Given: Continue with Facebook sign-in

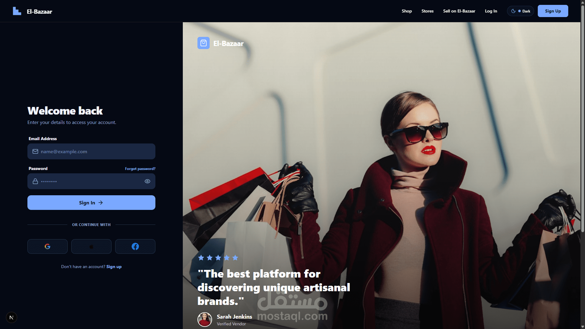Looking at the screenshot, I should point(135,246).
